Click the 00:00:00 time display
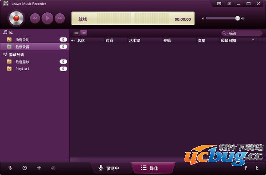 [183, 19]
